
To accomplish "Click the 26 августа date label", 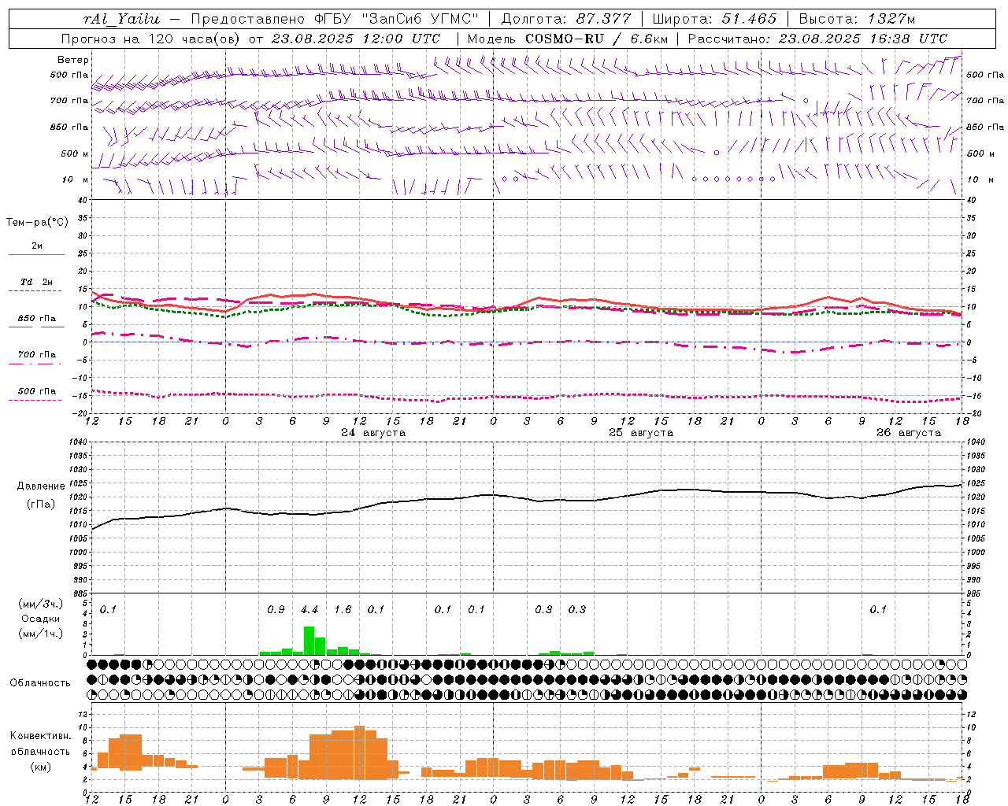I will pos(909,433).
